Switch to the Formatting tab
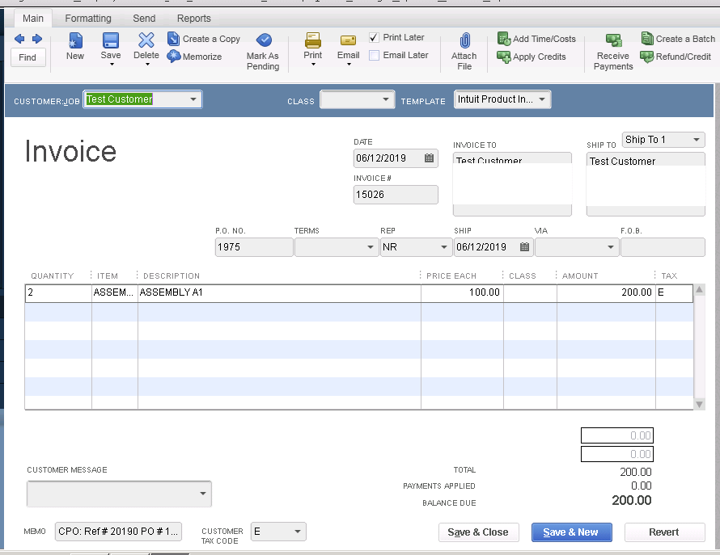 88,18
